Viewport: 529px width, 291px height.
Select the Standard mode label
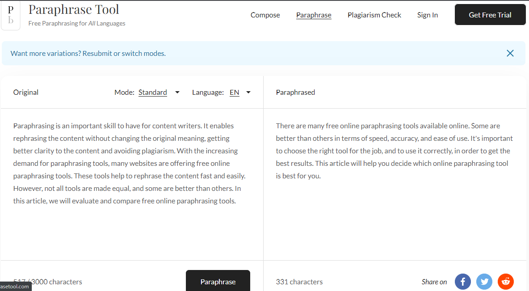tap(152, 93)
